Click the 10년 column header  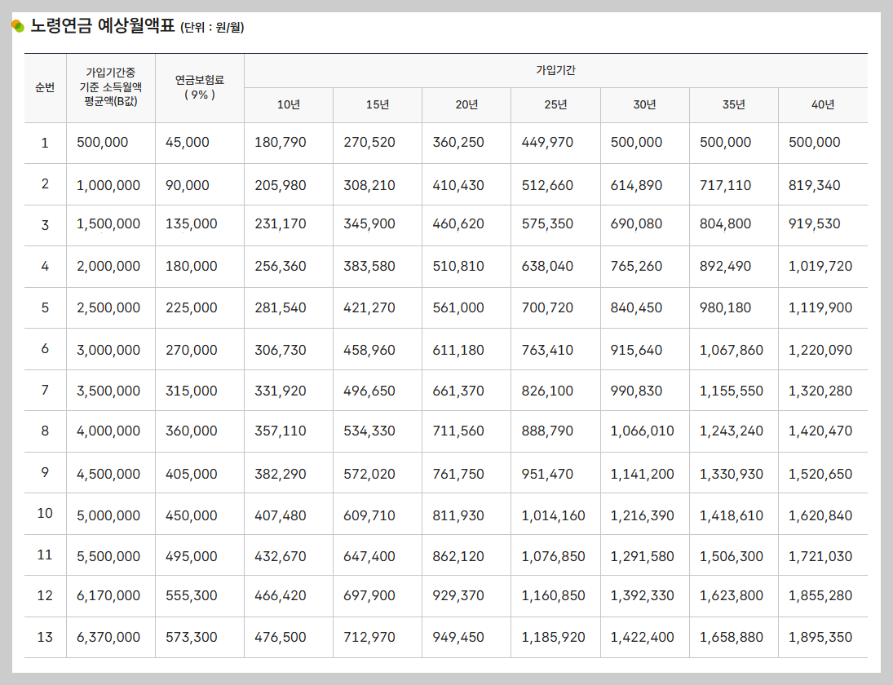287,104
